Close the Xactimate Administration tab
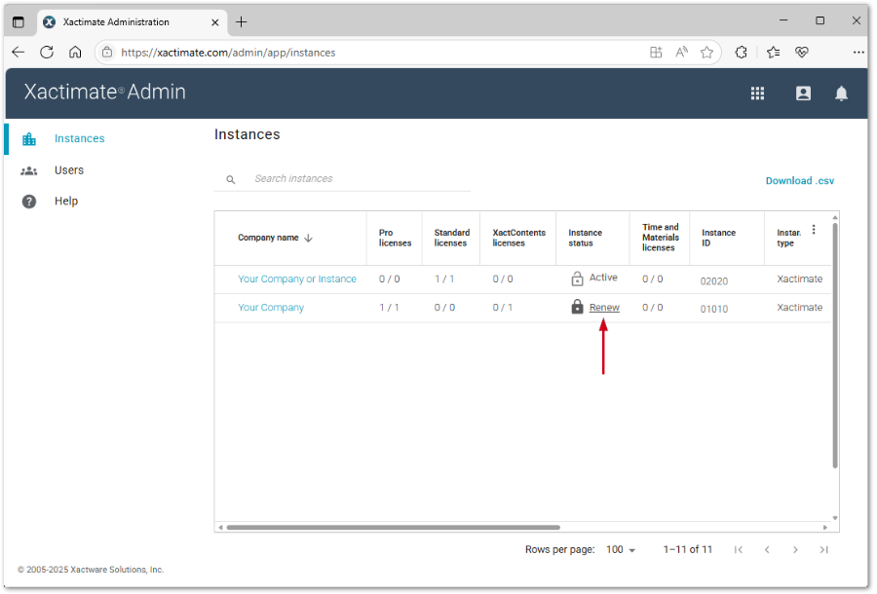 click(214, 22)
